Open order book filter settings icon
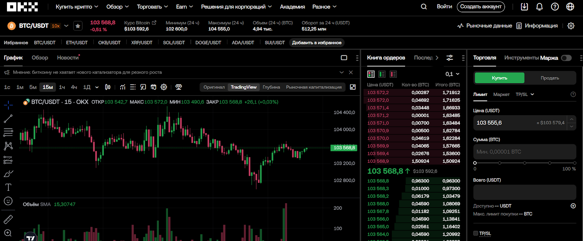583x241 pixels. (450, 58)
